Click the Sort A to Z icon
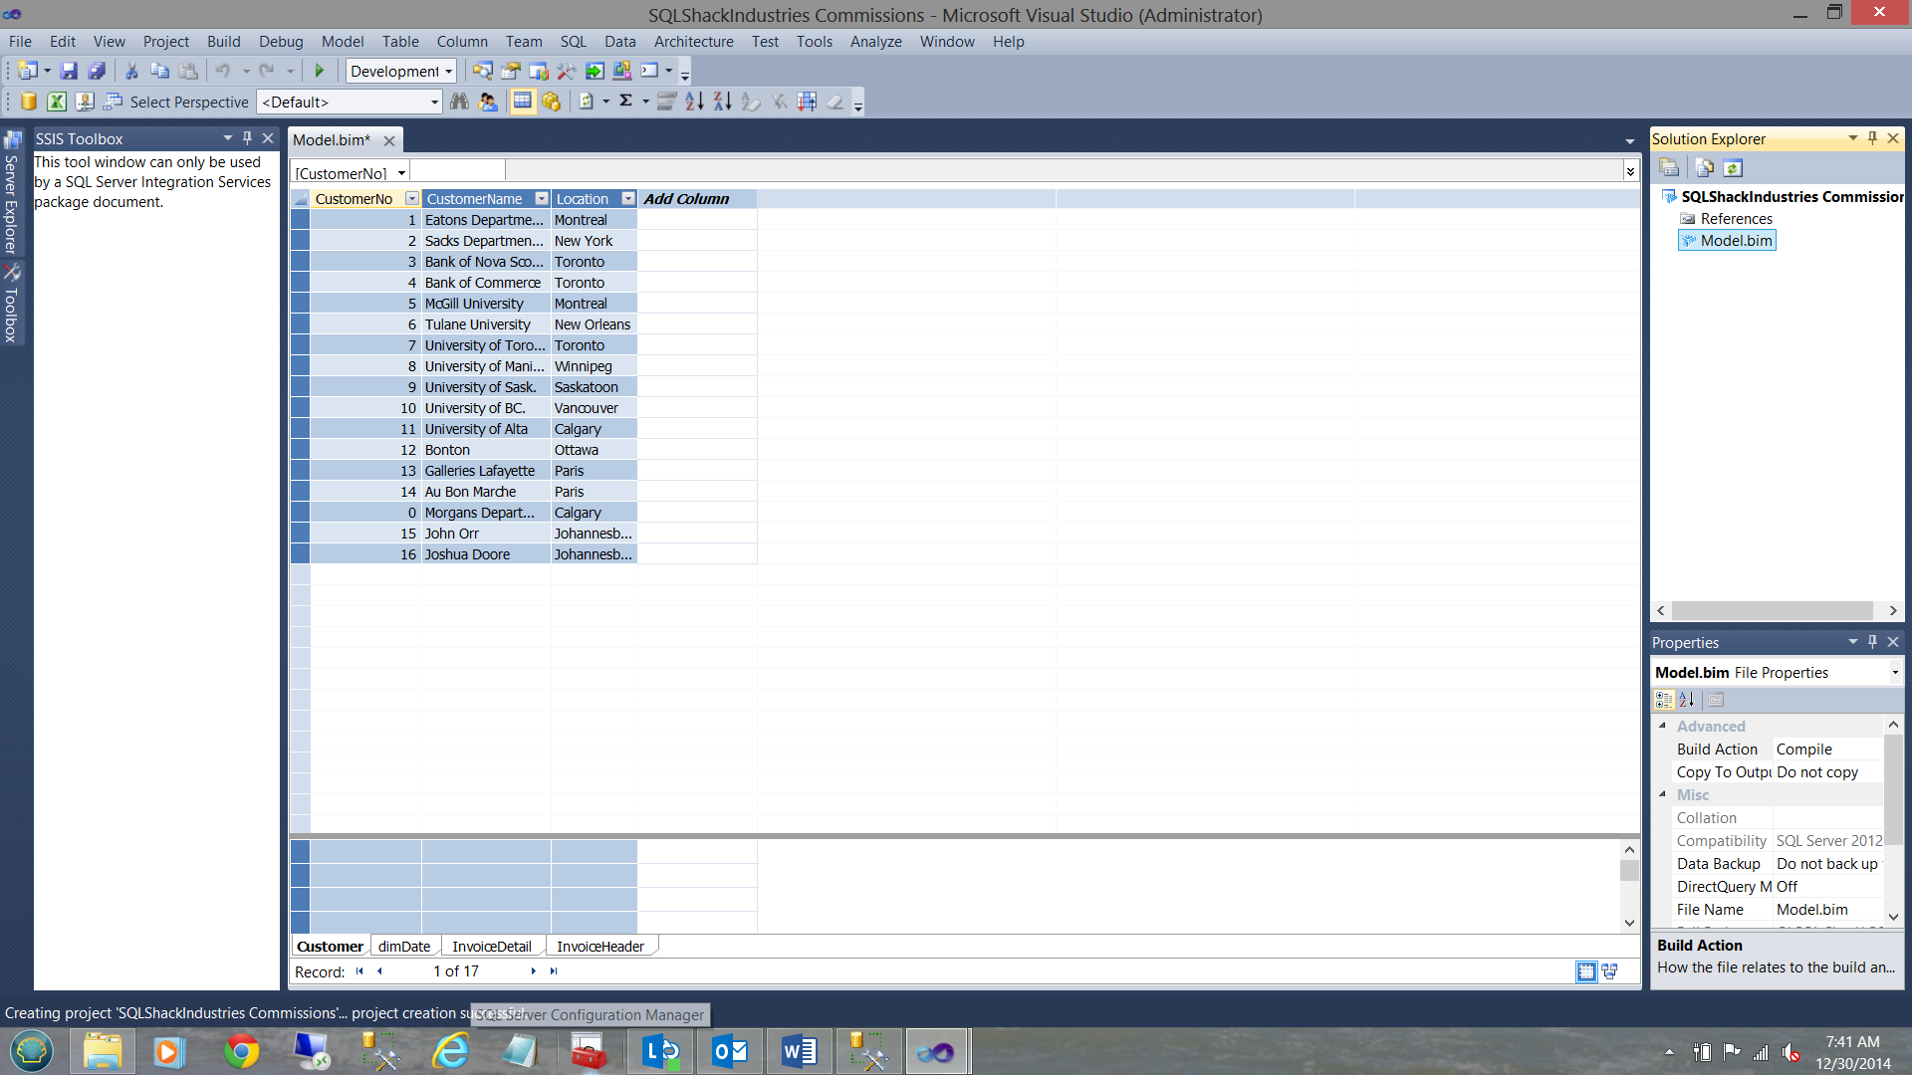1912x1075 pixels. (x=694, y=102)
